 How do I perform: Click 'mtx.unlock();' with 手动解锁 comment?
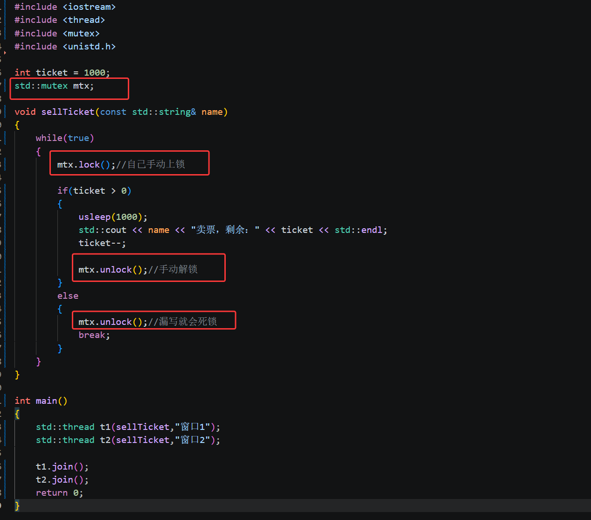point(138,269)
